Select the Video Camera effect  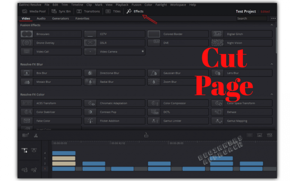tap(114, 52)
